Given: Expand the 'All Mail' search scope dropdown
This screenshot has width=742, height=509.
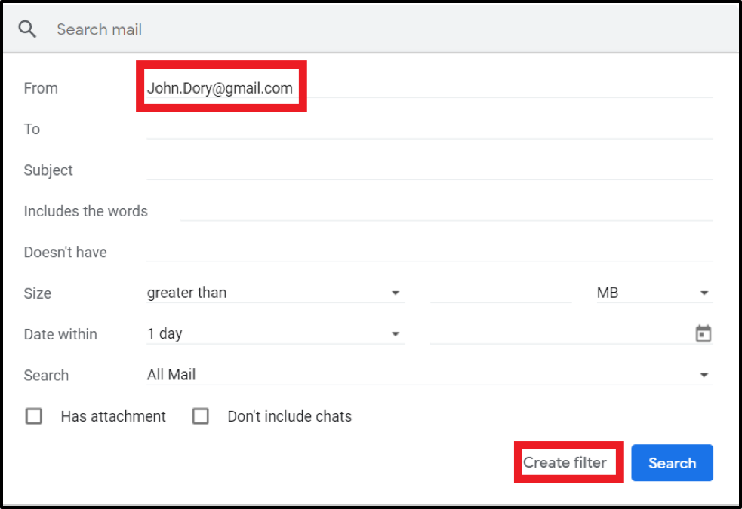Looking at the screenshot, I should [428, 375].
